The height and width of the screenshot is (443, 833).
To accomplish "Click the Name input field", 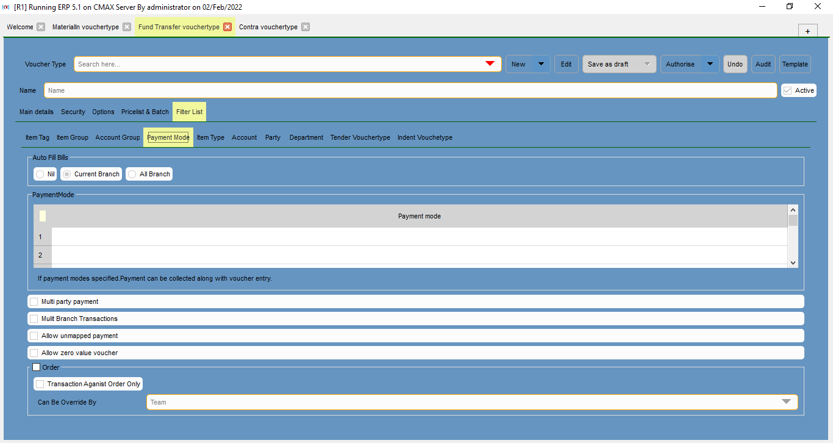I will (x=410, y=90).
